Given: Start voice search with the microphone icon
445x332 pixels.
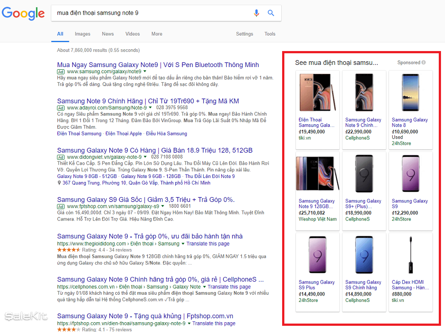Looking at the screenshot, I should 256,13.
